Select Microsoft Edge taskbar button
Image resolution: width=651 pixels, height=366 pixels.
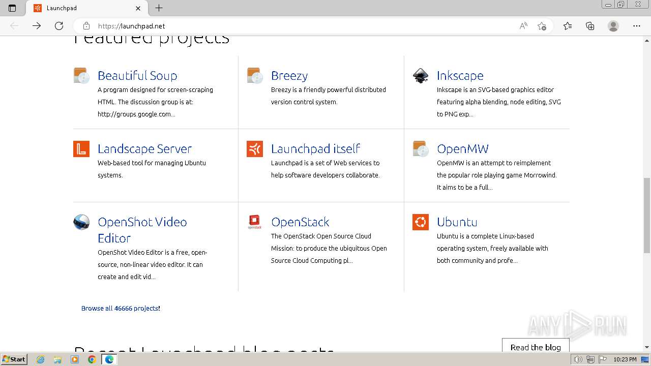[x=109, y=359]
